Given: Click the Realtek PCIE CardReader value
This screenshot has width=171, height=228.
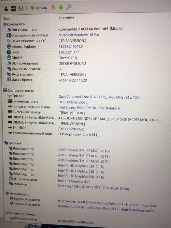Looking at the screenshot, I should coord(76,222).
